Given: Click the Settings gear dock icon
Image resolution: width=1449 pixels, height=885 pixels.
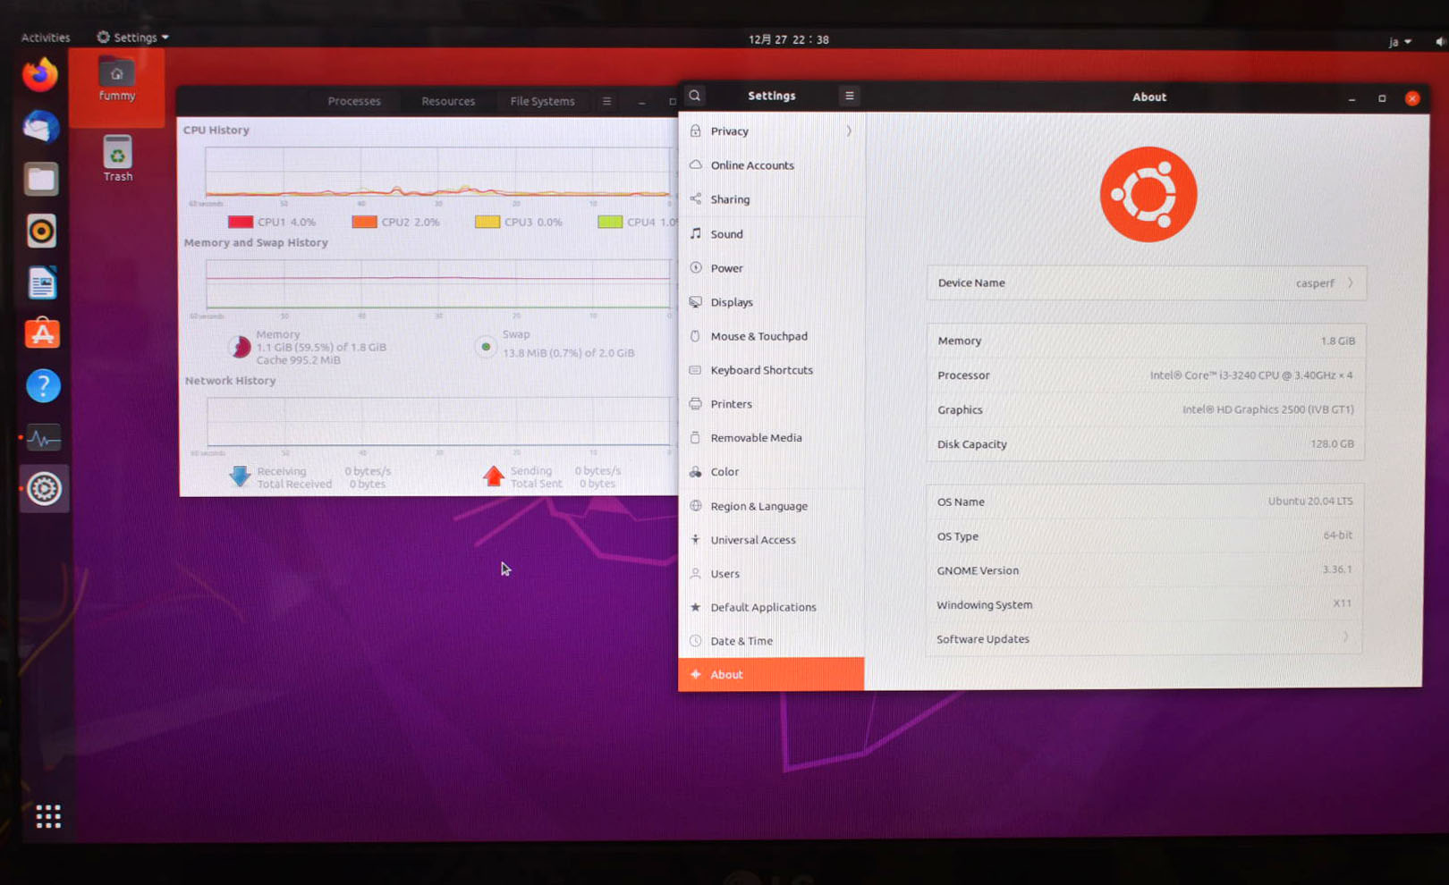Looking at the screenshot, I should coord(44,489).
